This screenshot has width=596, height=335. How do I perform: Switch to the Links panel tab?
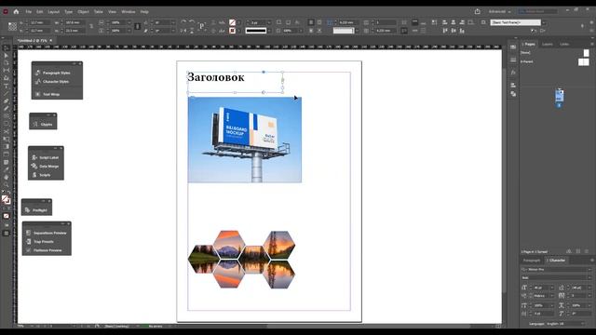(x=564, y=44)
